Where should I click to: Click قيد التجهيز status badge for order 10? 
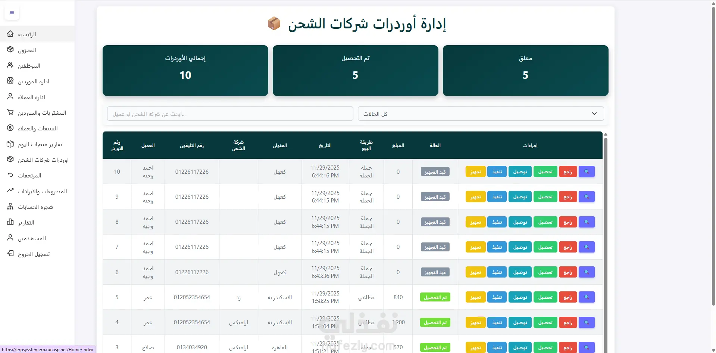[435, 172]
